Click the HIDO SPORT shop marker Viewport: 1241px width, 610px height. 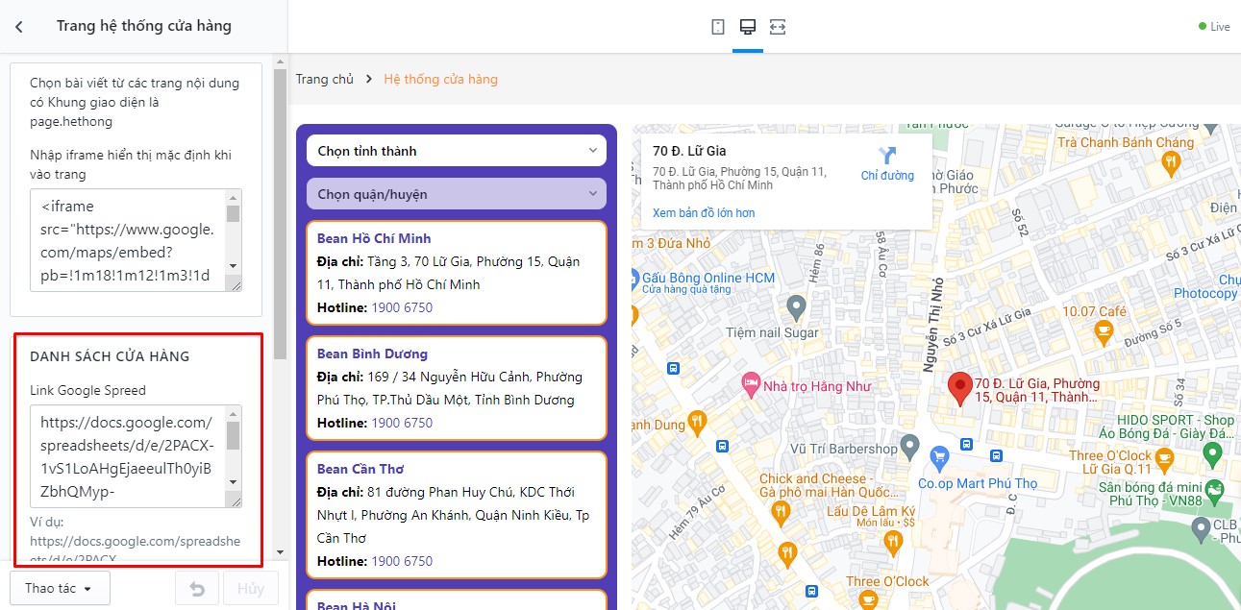1212,452
